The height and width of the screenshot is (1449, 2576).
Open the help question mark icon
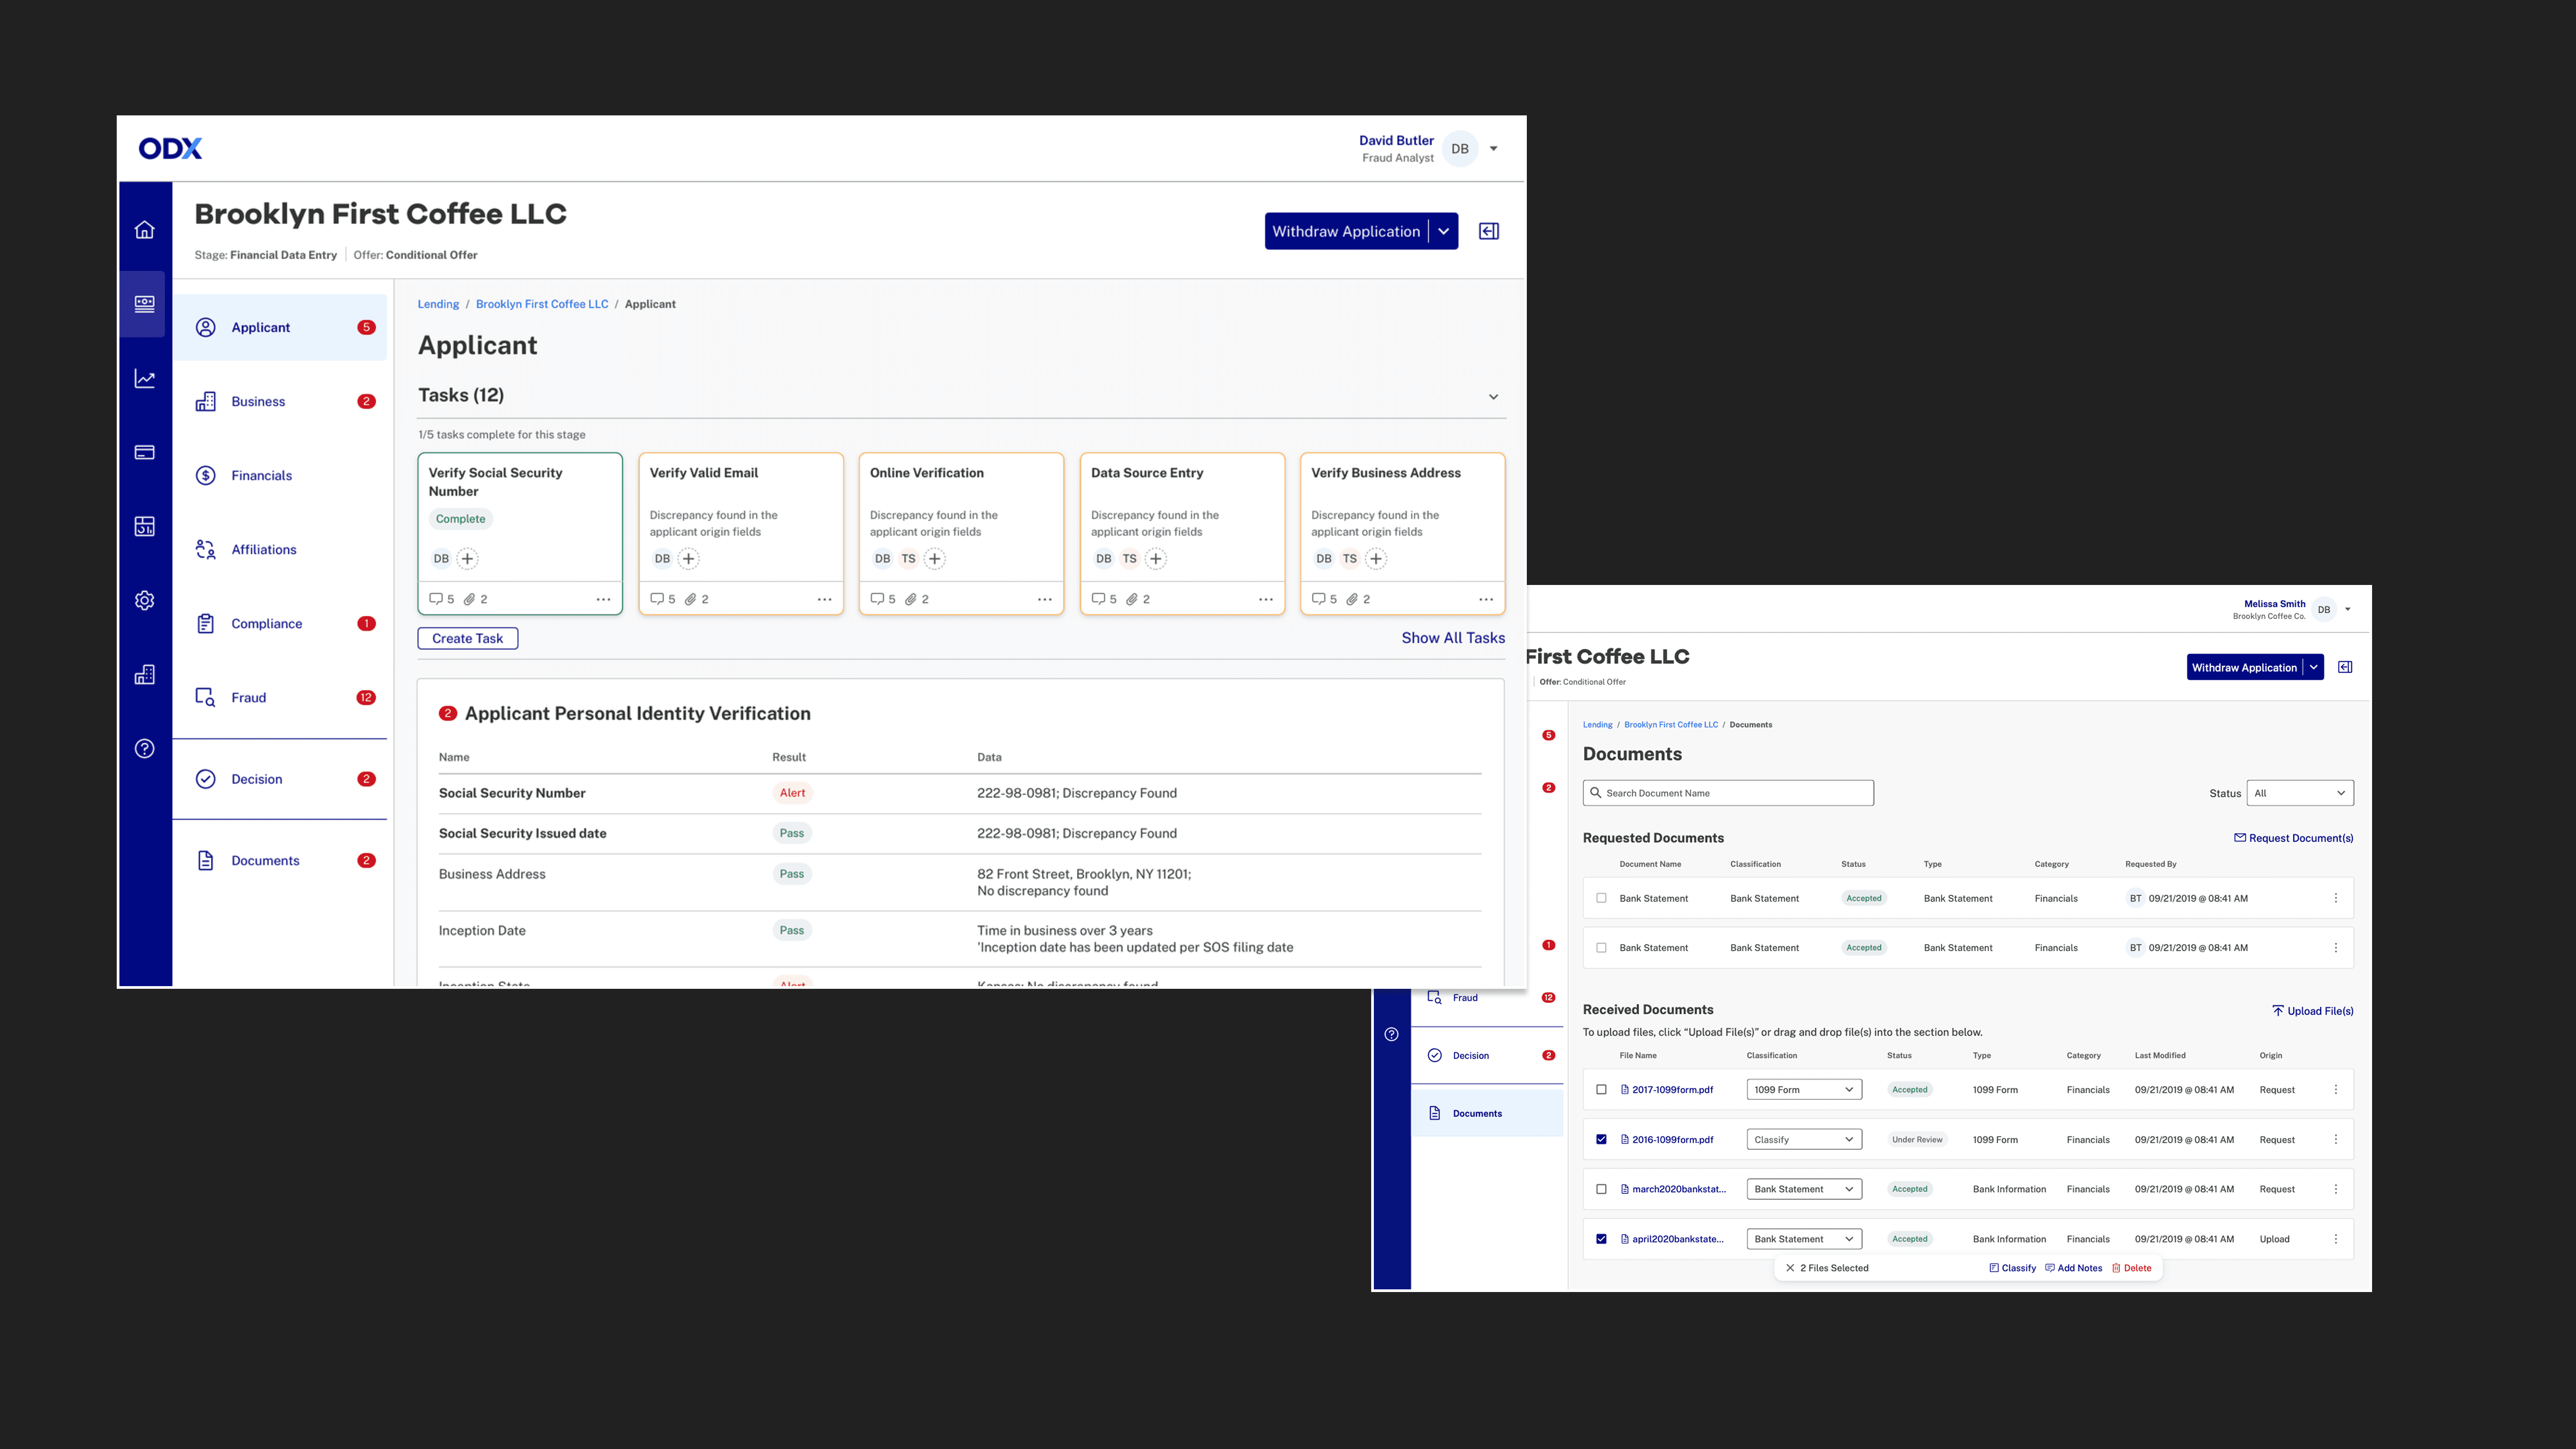click(x=145, y=749)
